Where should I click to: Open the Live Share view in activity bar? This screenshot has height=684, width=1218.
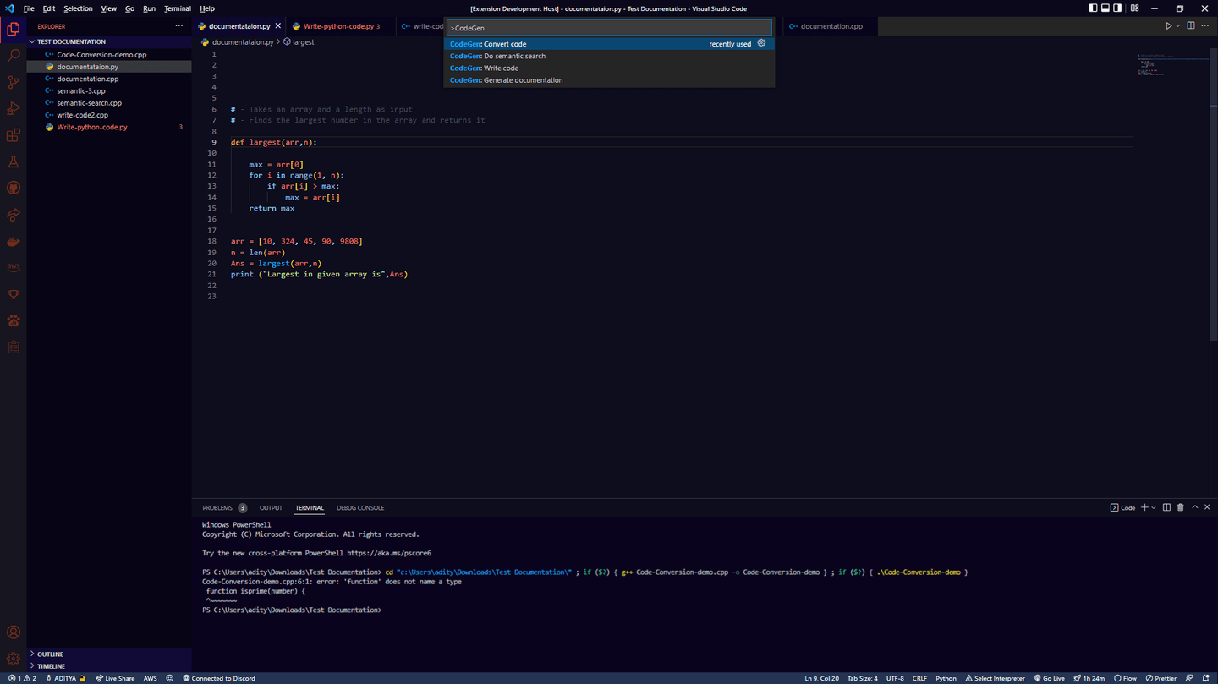click(x=14, y=215)
